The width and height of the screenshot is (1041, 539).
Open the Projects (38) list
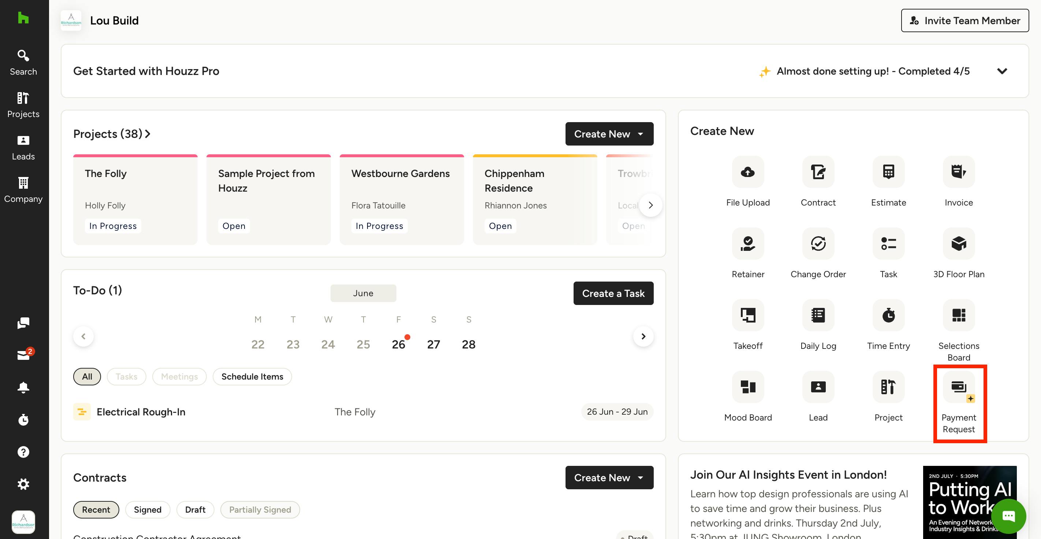click(x=112, y=133)
